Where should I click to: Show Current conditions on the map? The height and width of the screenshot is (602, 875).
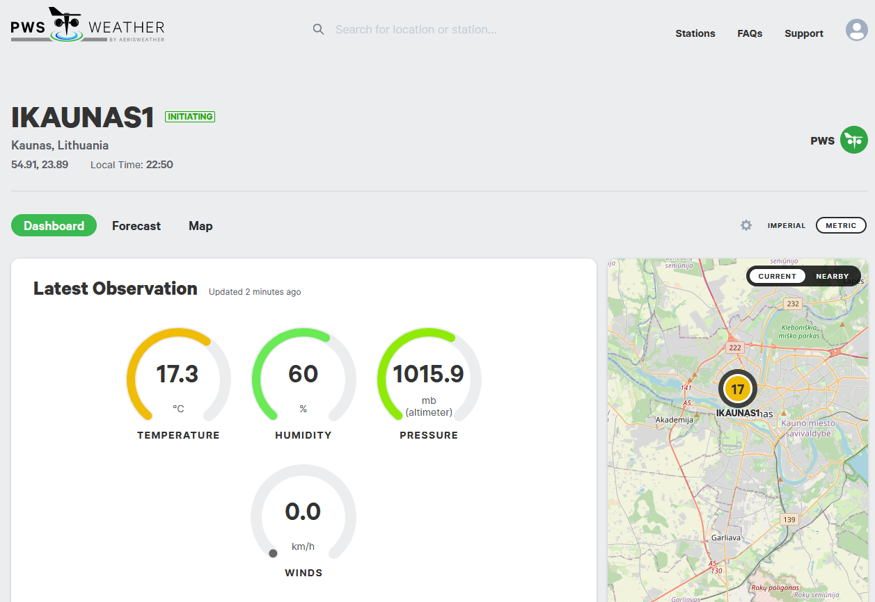(x=777, y=276)
